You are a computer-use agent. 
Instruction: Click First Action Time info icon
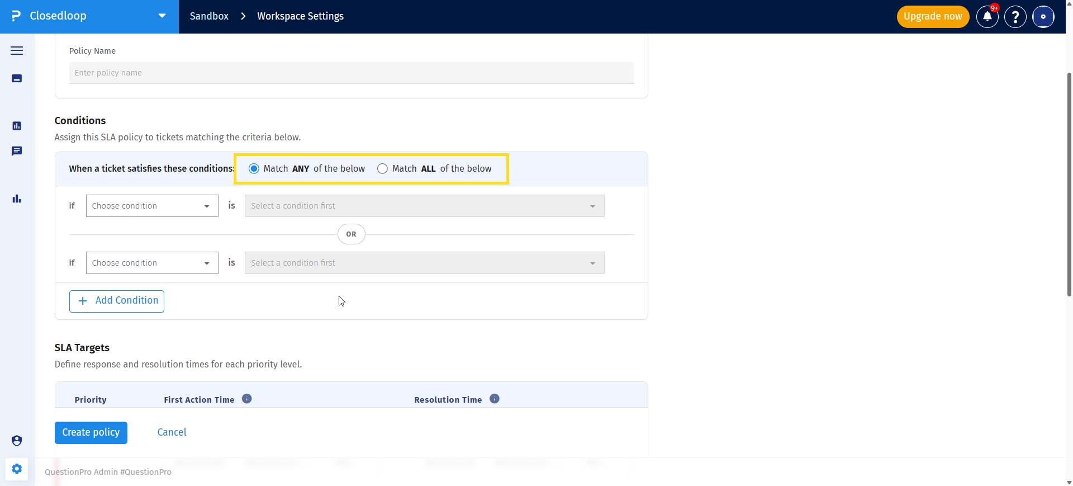point(247,399)
